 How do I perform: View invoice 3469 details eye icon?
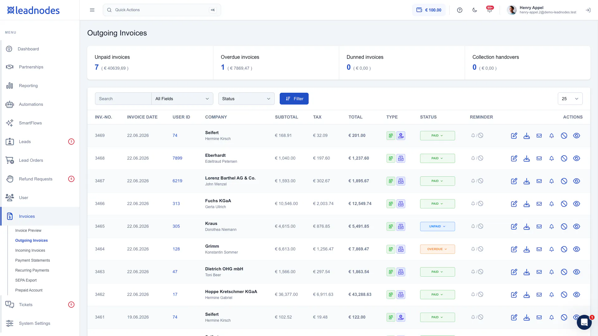577,136
